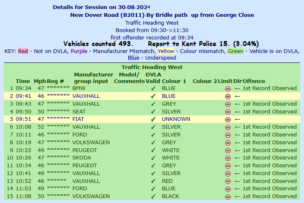Click the Manufacturer group input header

pos(94,78)
